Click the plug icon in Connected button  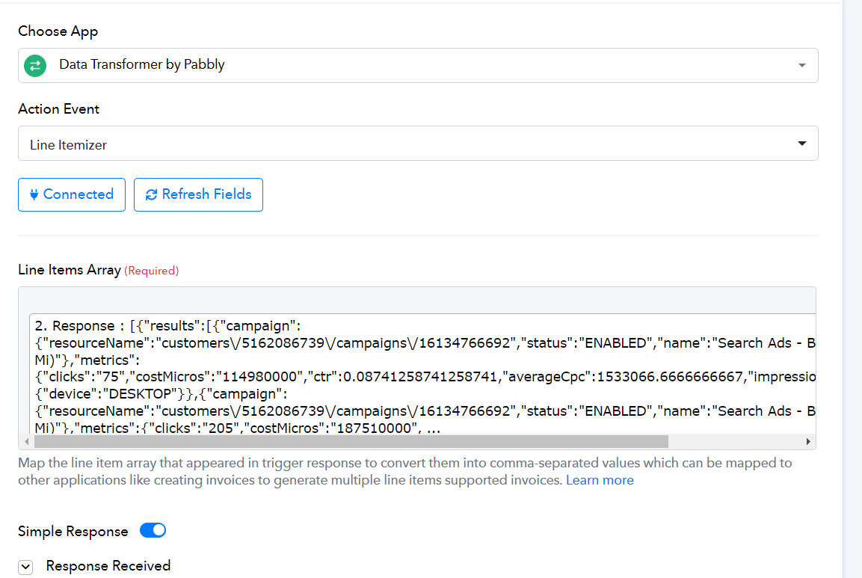[34, 194]
